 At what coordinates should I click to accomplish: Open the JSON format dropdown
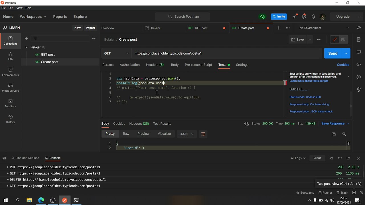(186, 134)
